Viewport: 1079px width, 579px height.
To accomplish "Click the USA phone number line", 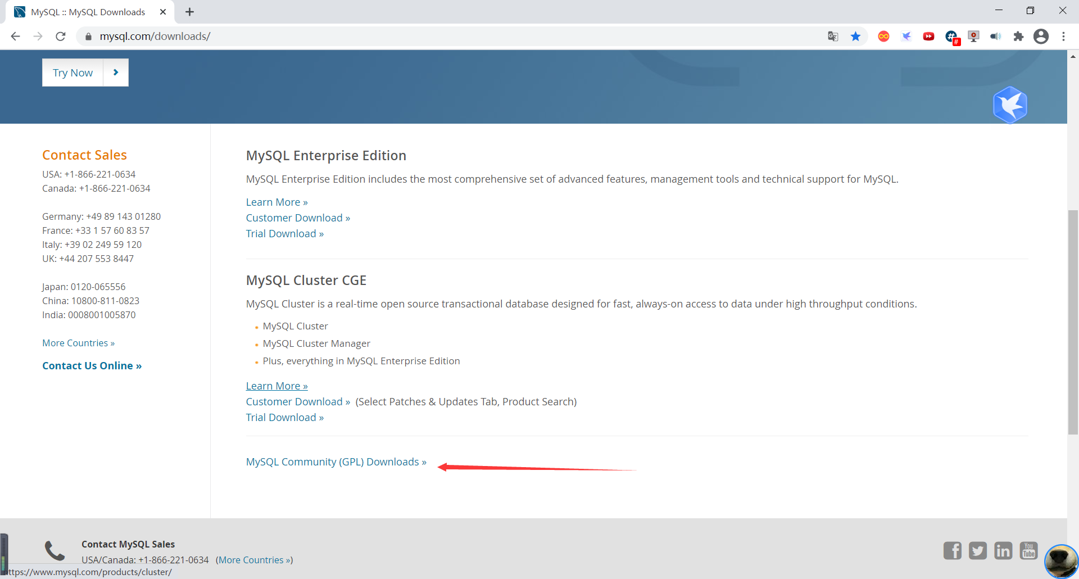I will tap(89, 175).
